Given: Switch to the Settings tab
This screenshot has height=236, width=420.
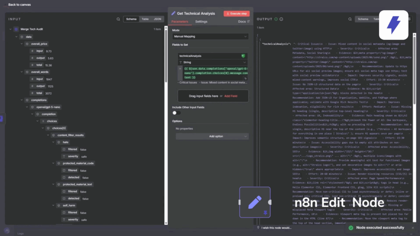Looking at the screenshot, I should [201, 22].
